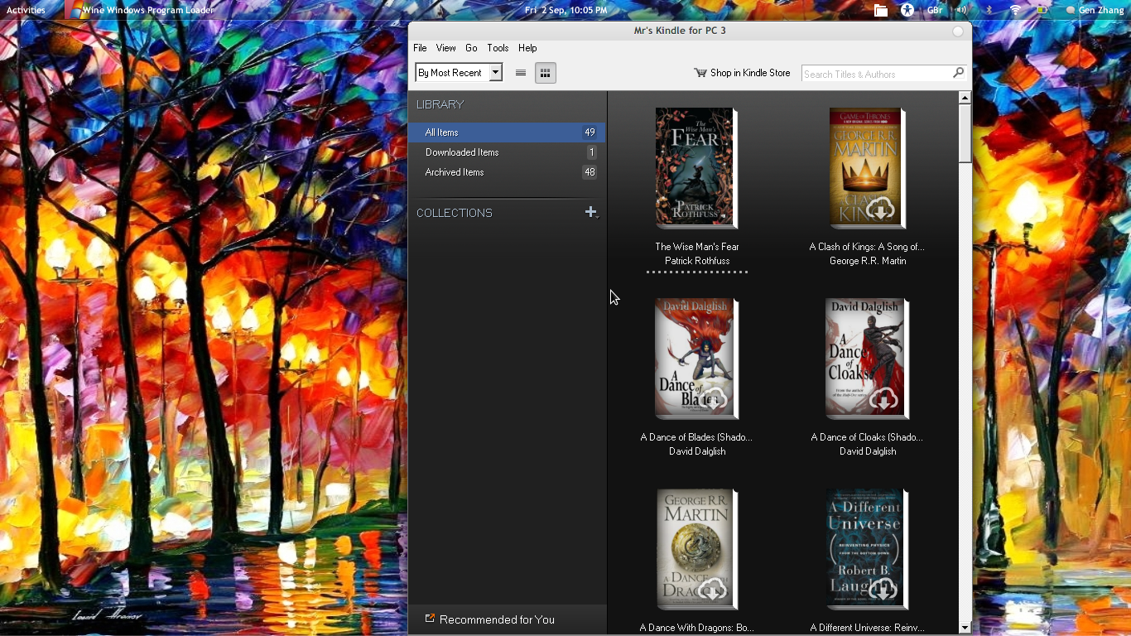This screenshot has width=1131, height=636.
Task: Open the clock and calendar menu
Action: pyautogui.click(x=566, y=10)
